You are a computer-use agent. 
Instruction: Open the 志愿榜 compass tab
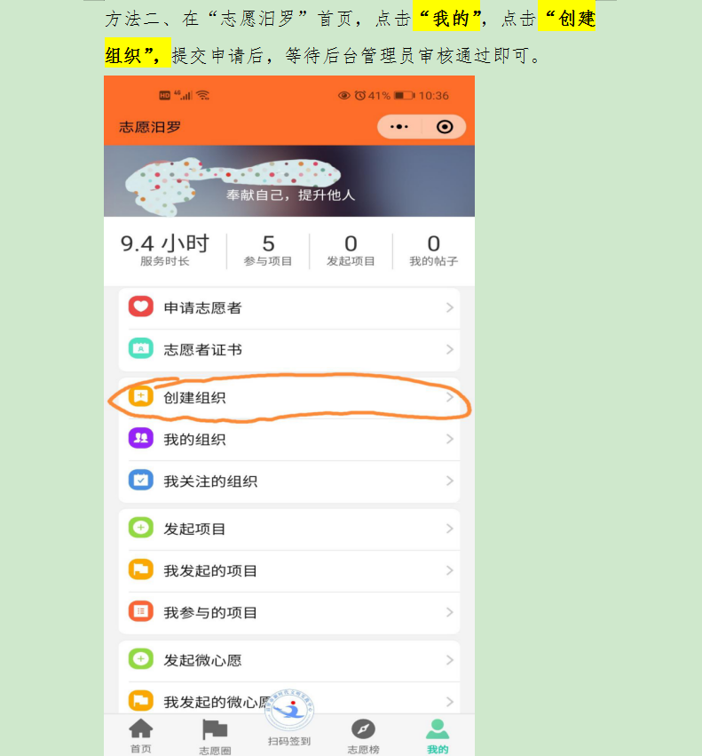tap(363, 736)
